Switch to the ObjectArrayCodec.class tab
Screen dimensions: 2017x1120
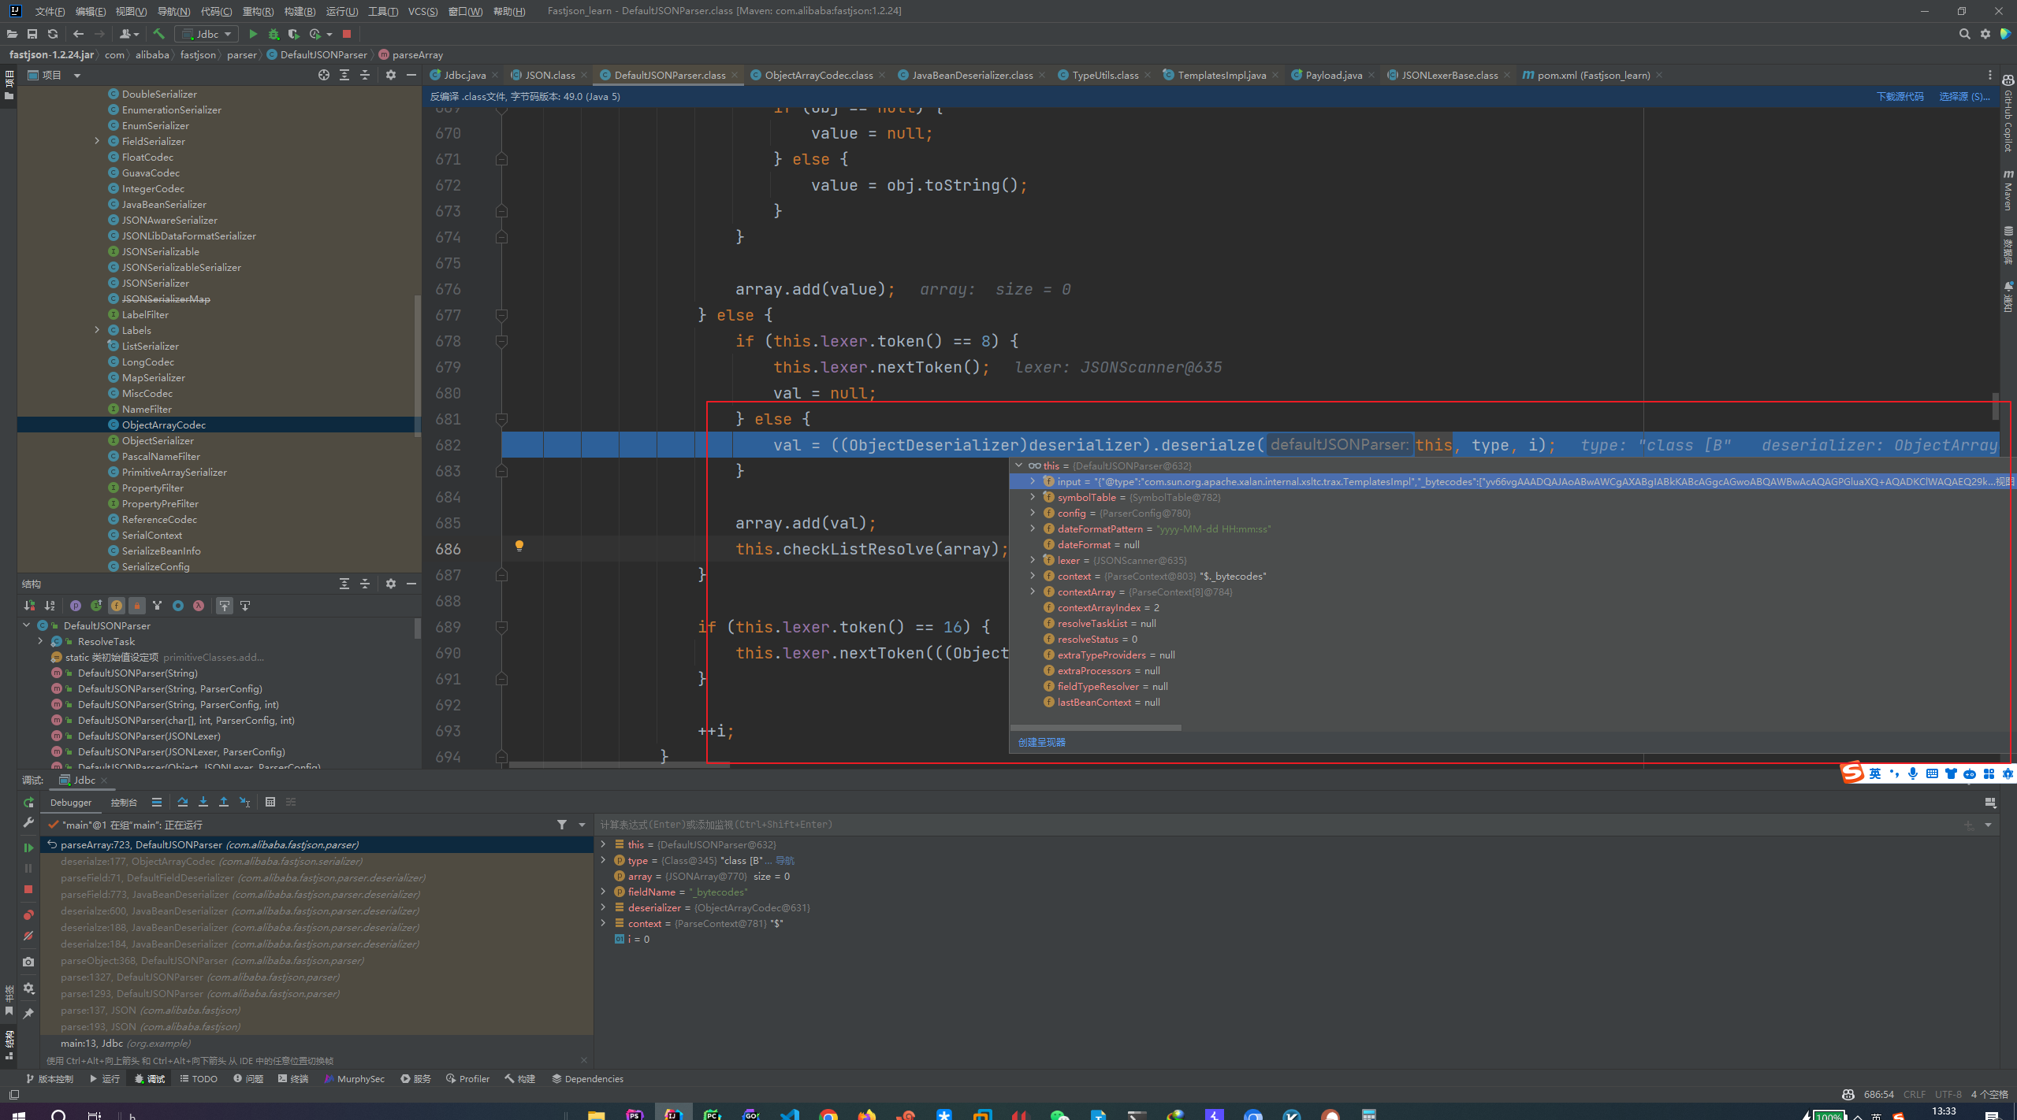pos(817,75)
